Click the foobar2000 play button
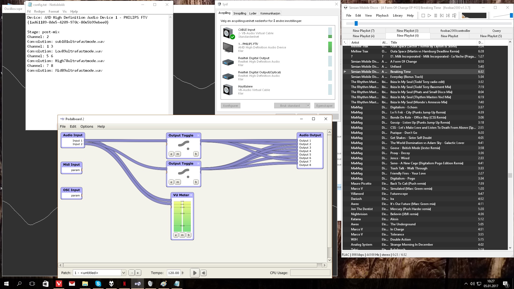Image resolution: width=514 pixels, height=289 pixels. [429, 16]
